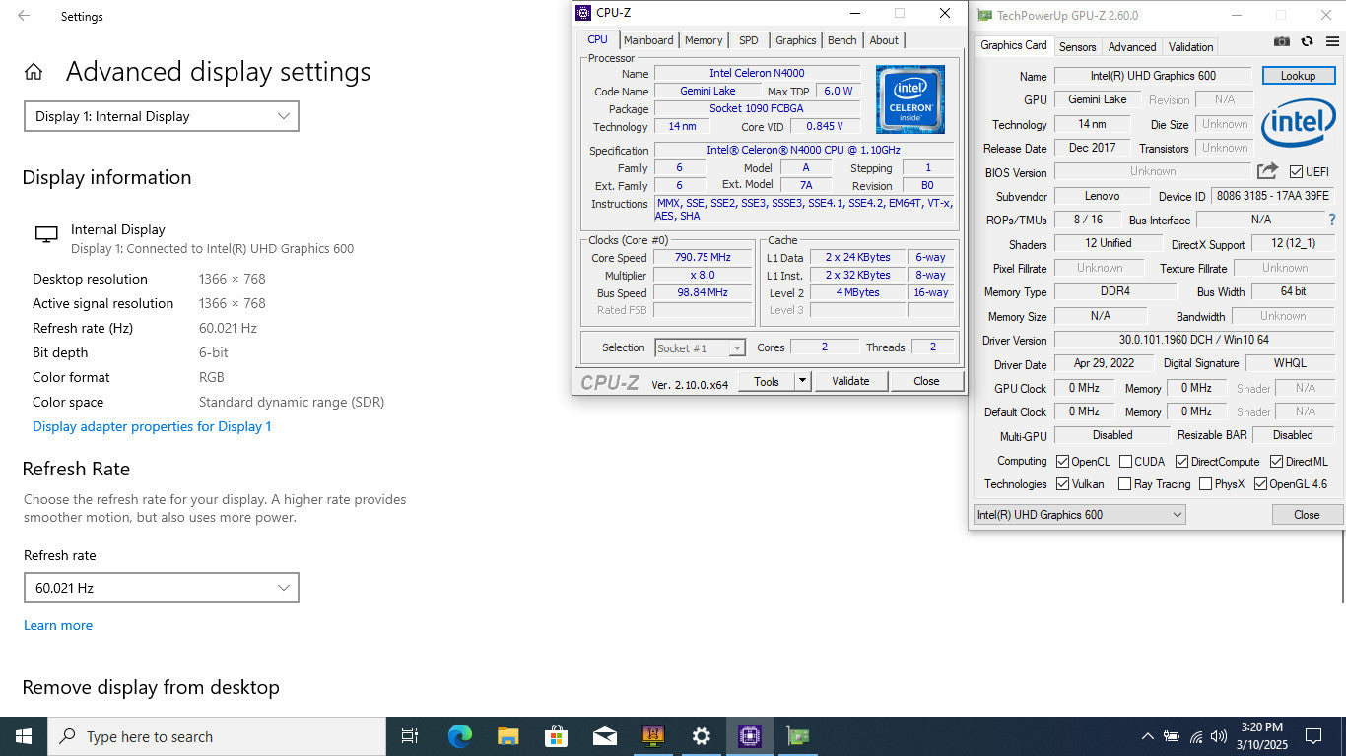The image size is (1346, 756).
Task: Open the monitor app icon beside Mail in taskbar
Action: tap(652, 736)
